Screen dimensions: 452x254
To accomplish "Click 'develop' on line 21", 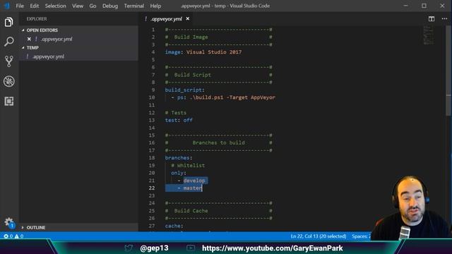I will tap(194, 181).
